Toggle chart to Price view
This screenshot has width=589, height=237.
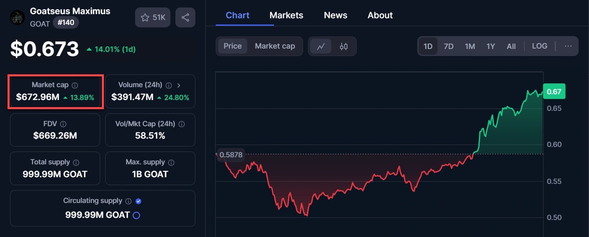[x=232, y=46]
